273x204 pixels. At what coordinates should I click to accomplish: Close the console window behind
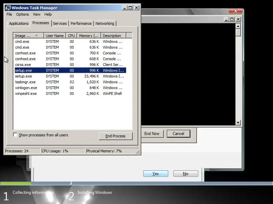pos(238,19)
